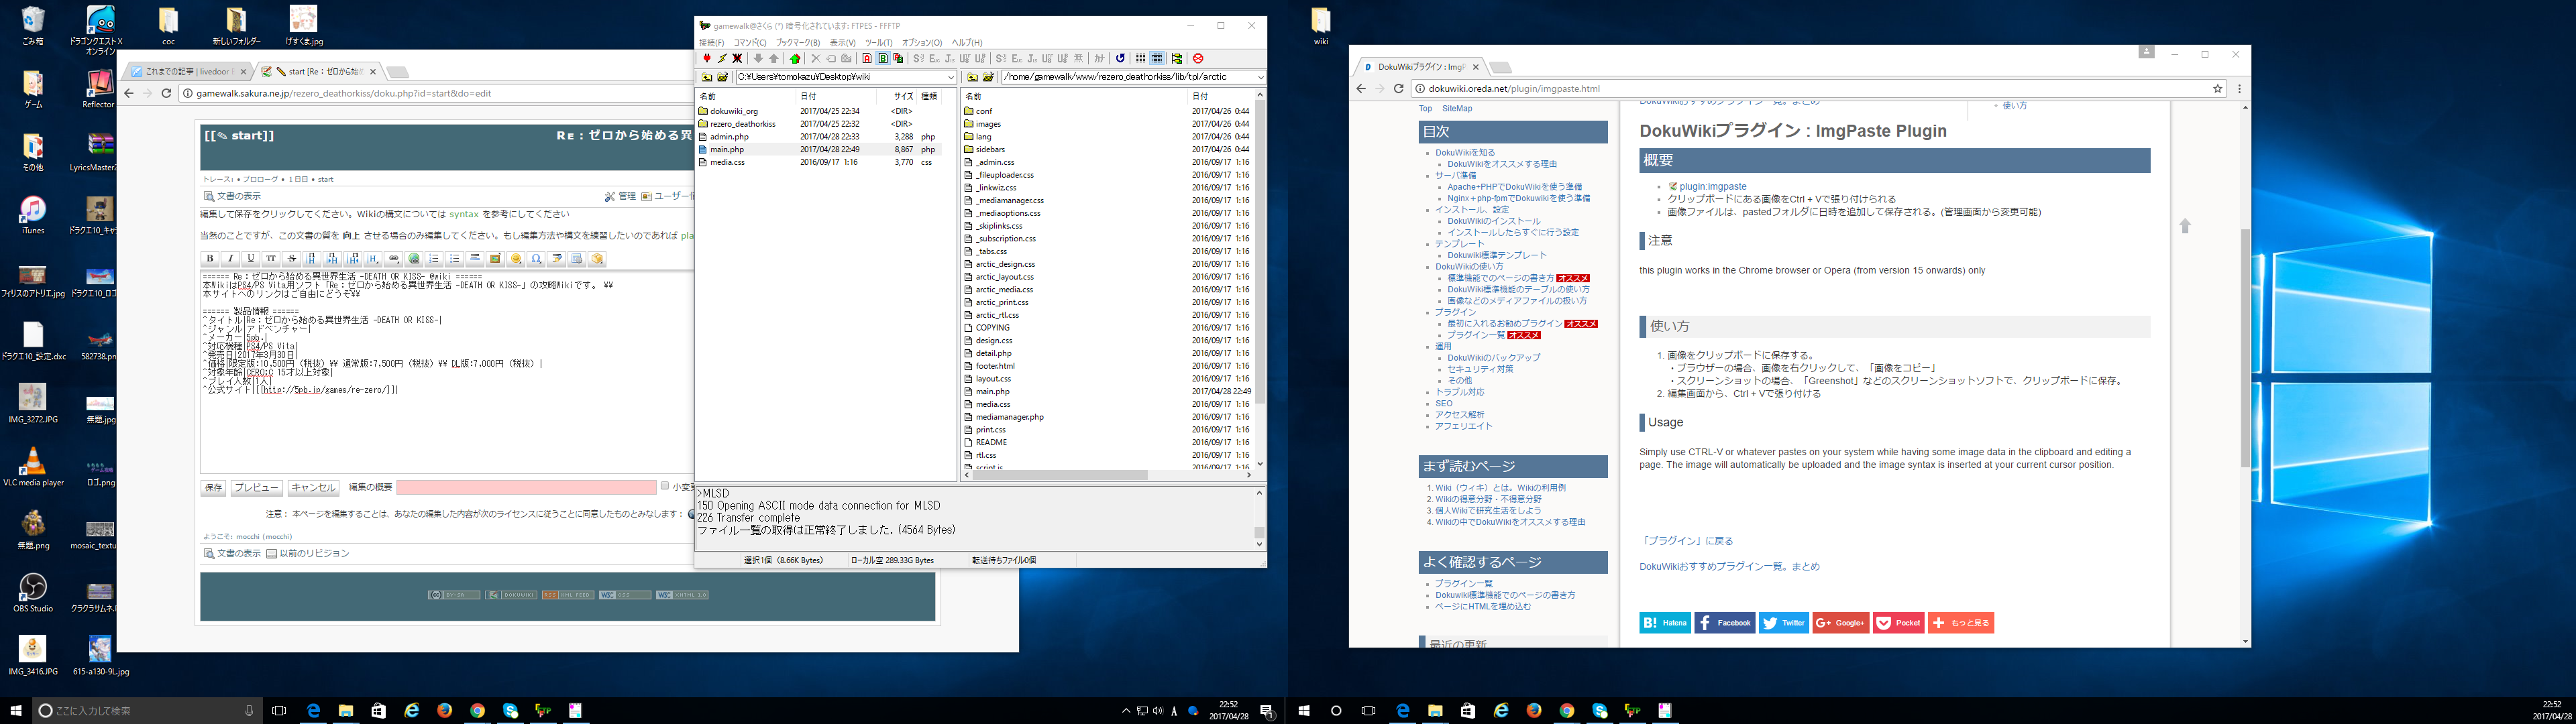Open the FFFTP ブックマーク(B) menu
The height and width of the screenshot is (724, 2576).
click(798, 43)
